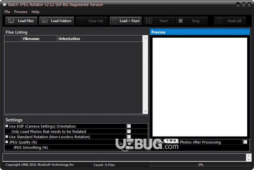Collapse the Use Standard Rotation setting group

pyautogui.click(x=7, y=137)
